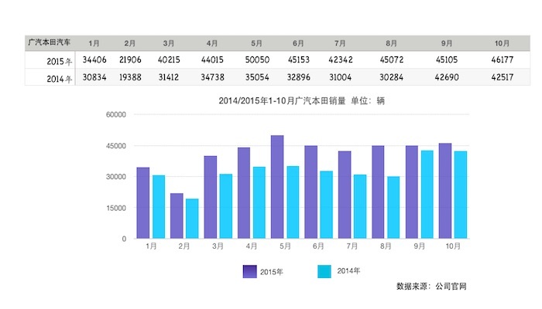Click the 2014年 cyan legend swatch

pyautogui.click(x=324, y=271)
